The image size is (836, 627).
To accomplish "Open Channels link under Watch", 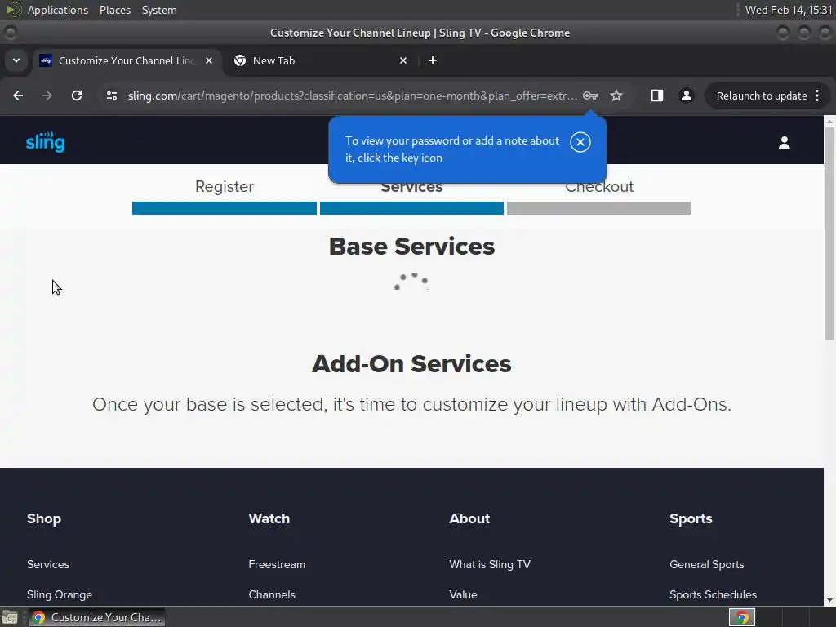I will click(272, 594).
